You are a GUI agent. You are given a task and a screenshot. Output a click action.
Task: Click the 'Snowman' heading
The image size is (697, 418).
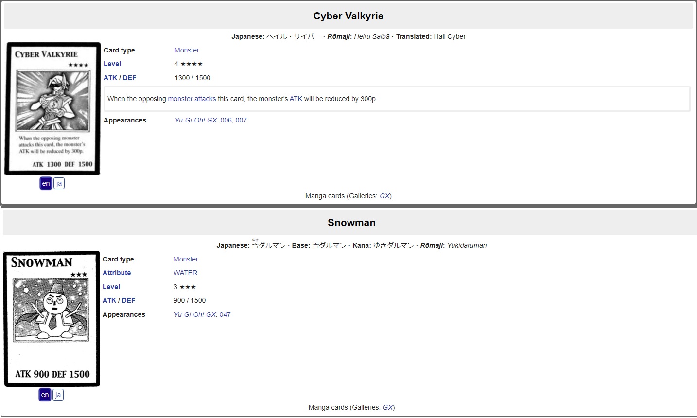351,223
